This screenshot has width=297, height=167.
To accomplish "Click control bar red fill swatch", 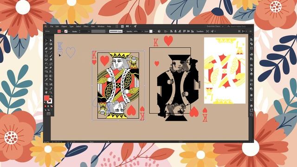I will (x=59, y=32).
